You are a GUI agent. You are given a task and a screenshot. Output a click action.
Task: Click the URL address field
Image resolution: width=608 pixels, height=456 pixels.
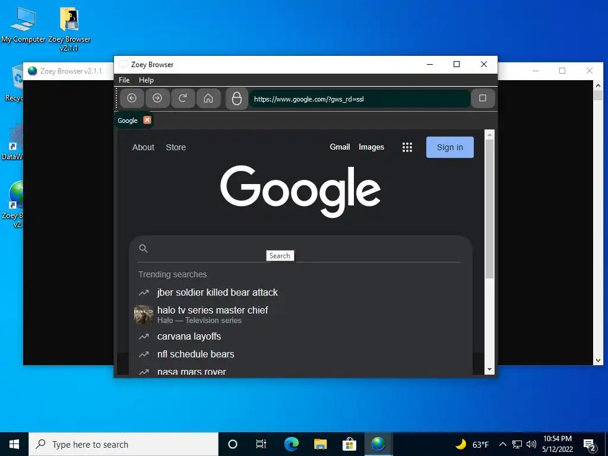coord(359,99)
